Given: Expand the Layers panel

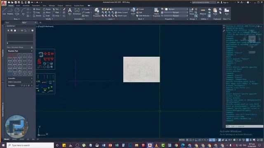Looking at the screenshot, I should click(111, 19).
